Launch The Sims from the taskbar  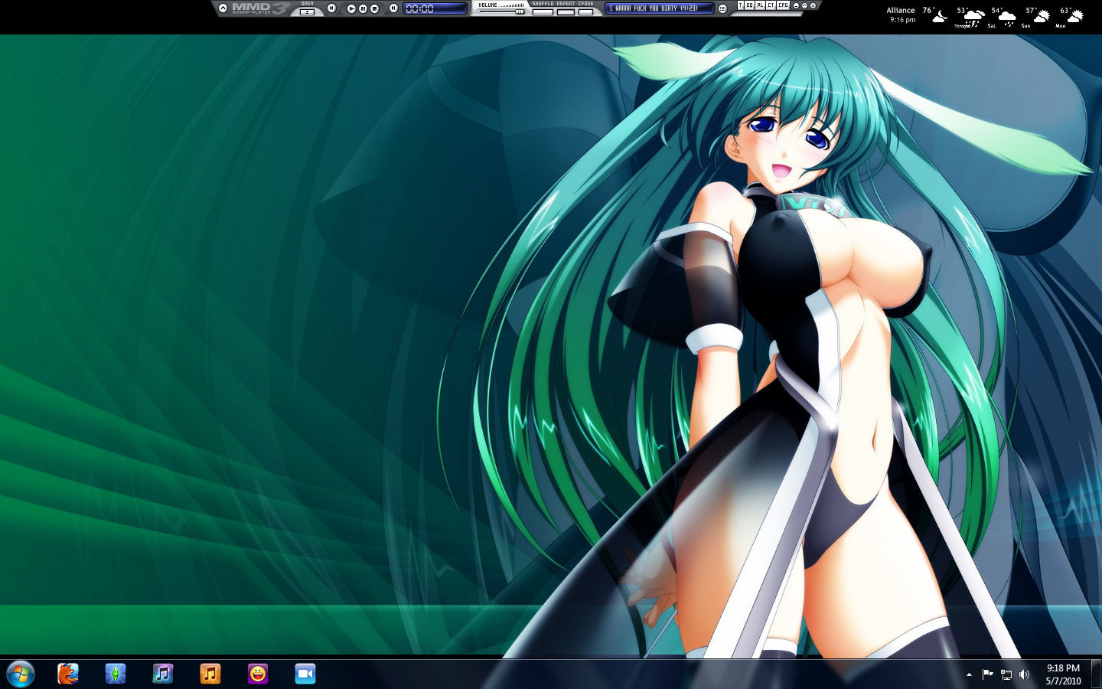tap(116, 674)
